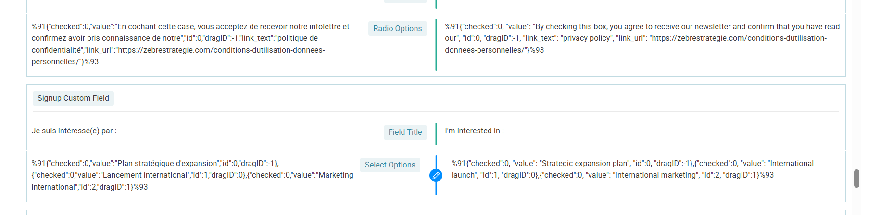The height and width of the screenshot is (215, 880).
Task: Select the French "Plan stratégique d'expansion" options text
Action: [x=192, y=175]
